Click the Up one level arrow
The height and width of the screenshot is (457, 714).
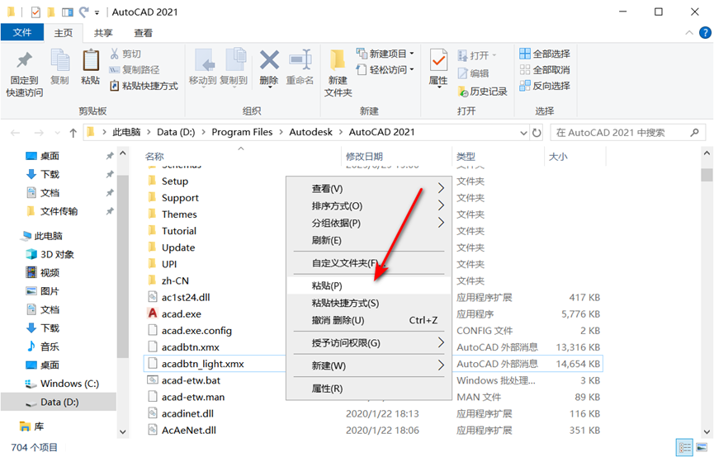click(73, 133)
